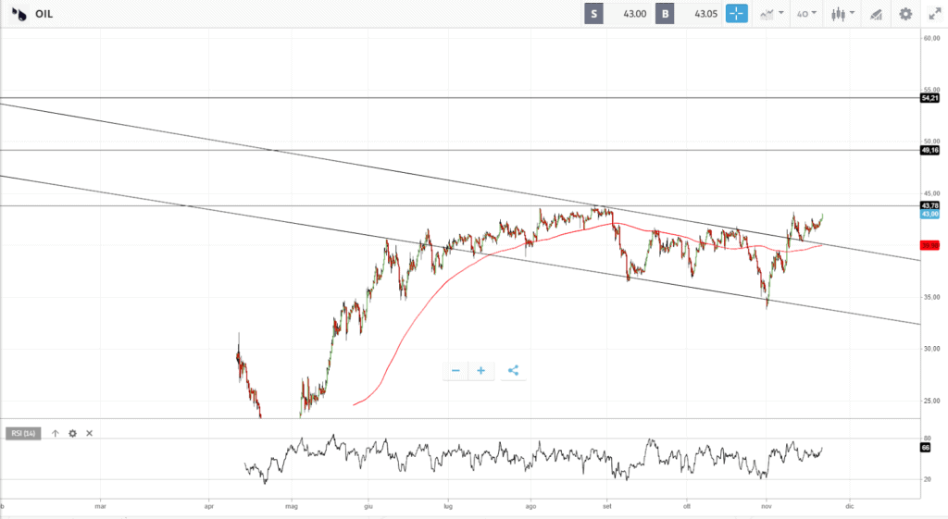Click the S sell button
Screen dimensions: 948x519
coord(593,14)
